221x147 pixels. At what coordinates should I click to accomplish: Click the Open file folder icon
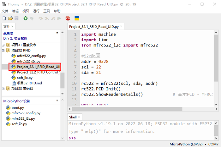[x=10, y=19]
